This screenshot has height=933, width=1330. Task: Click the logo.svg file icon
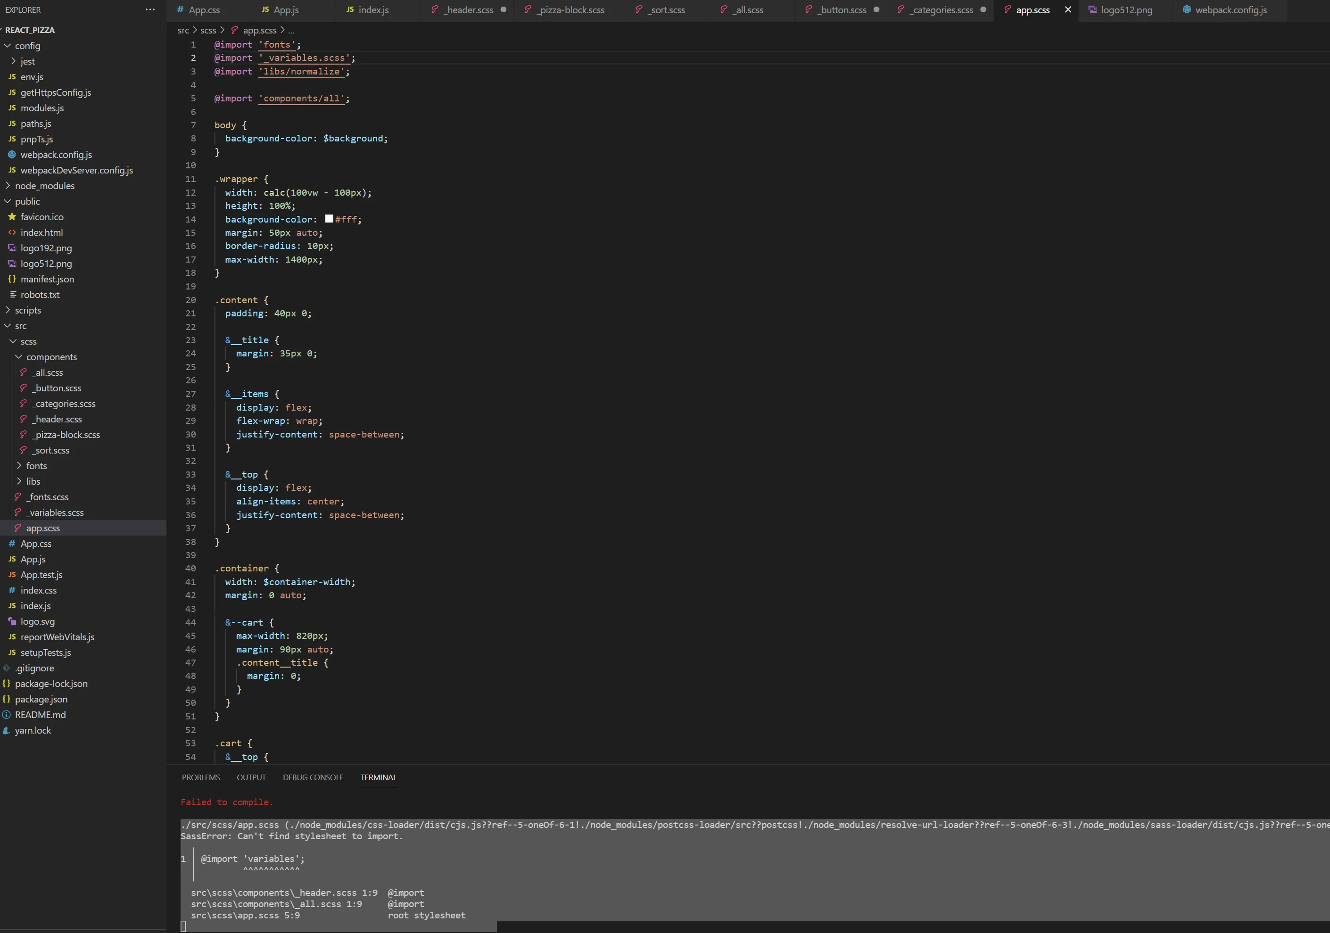tap(12, 621)
